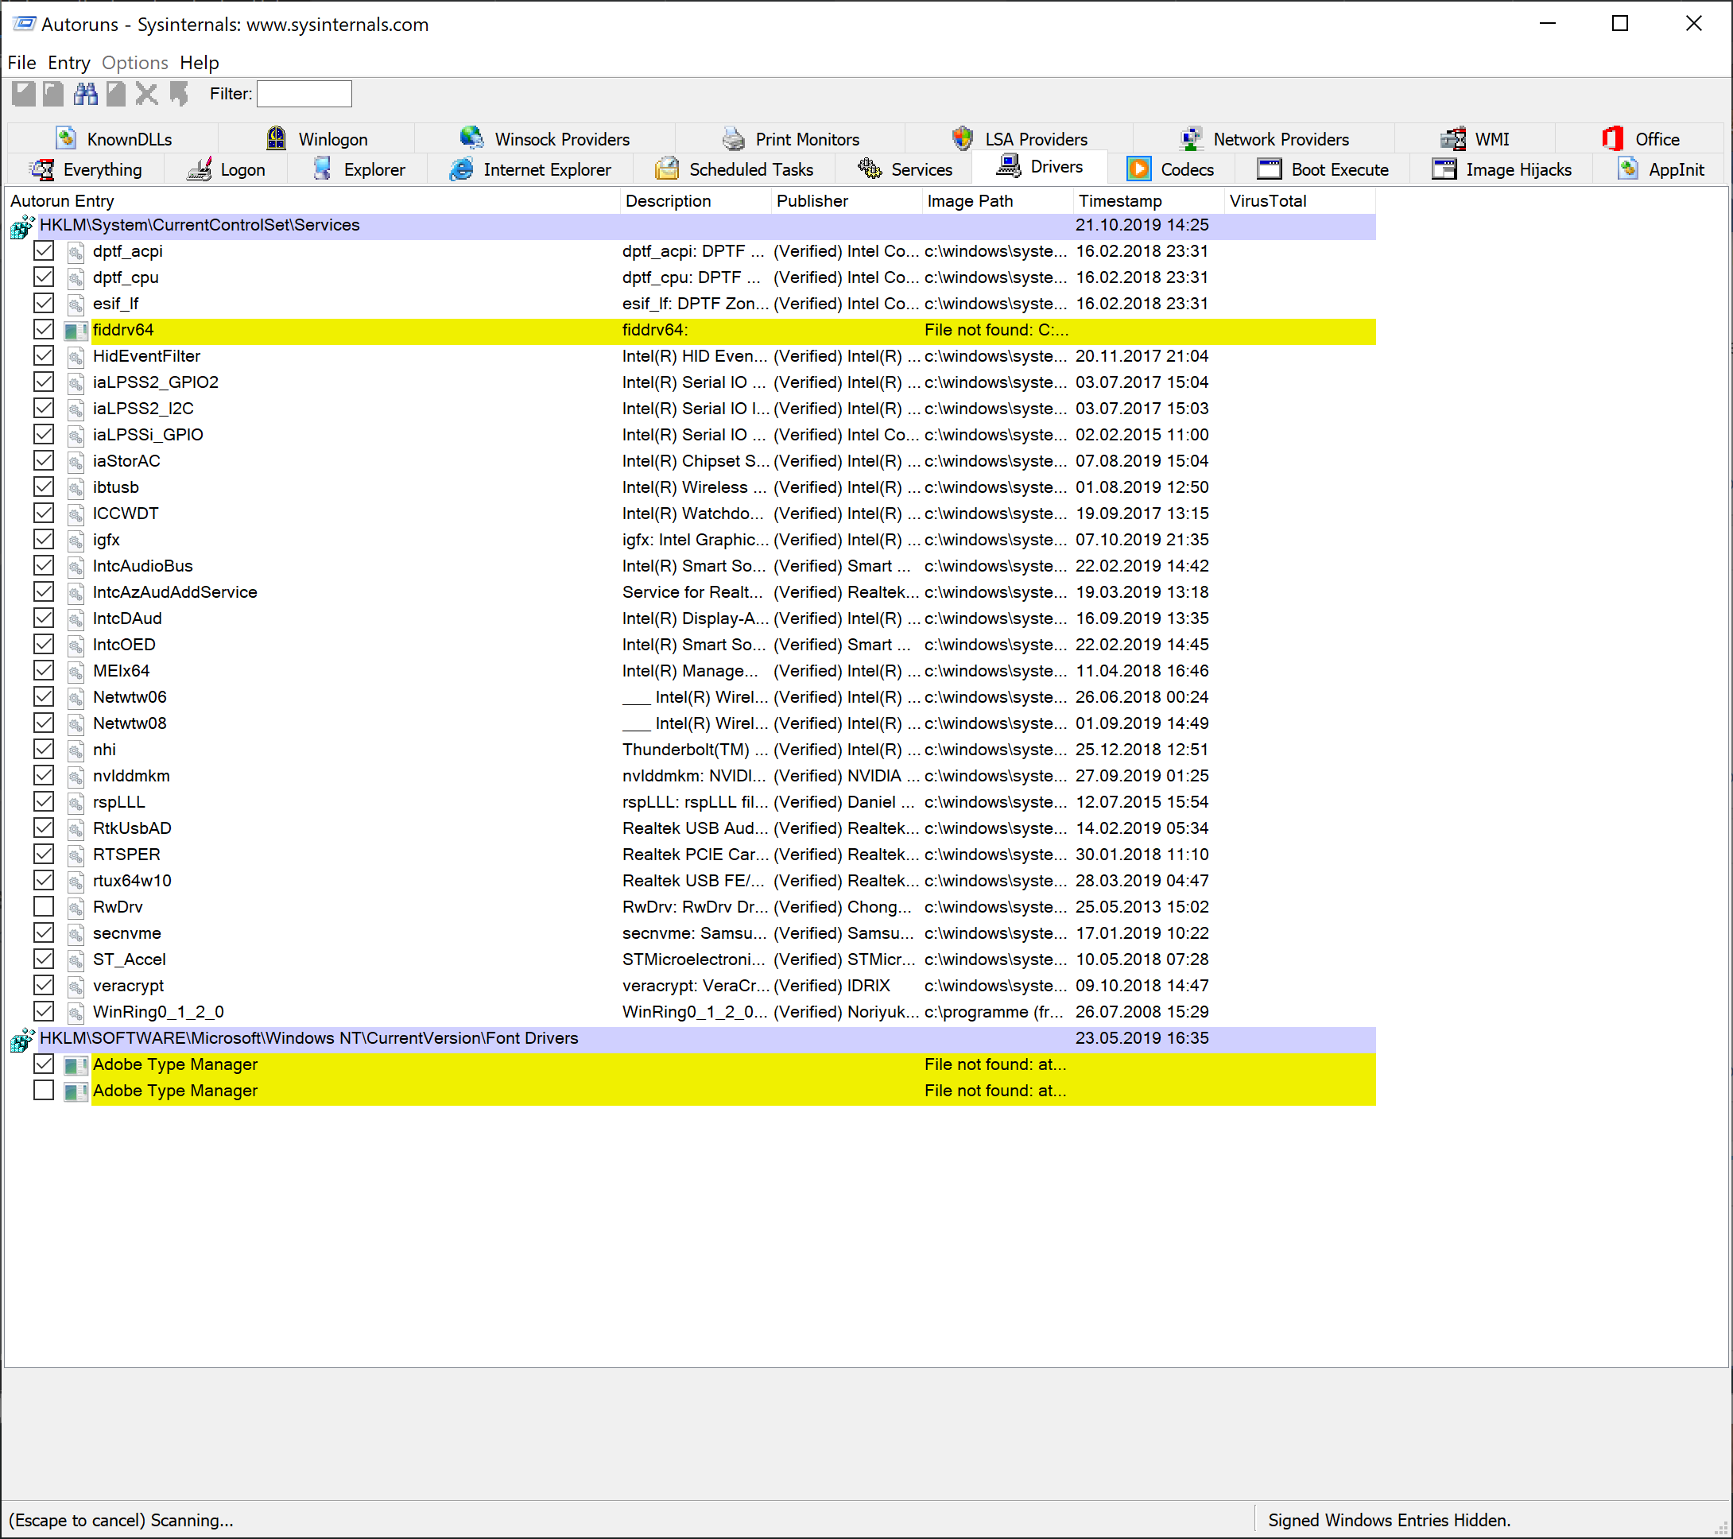Screen dimensions: 1733x1539
Task: Open the WMI tab
Action: (1475, 139)
